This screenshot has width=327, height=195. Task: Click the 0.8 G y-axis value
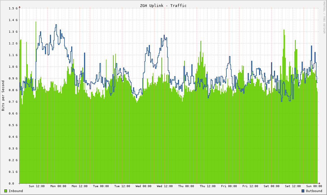(13, 90)
